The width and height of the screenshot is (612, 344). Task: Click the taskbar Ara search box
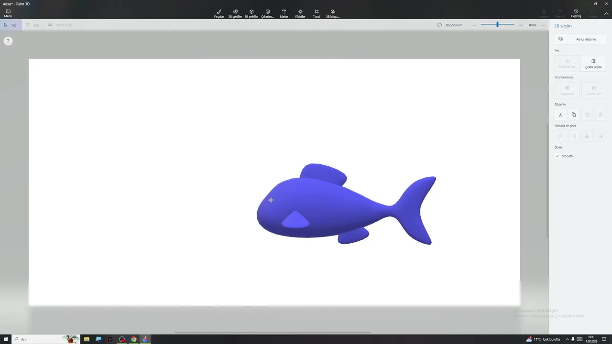[45, 339]
